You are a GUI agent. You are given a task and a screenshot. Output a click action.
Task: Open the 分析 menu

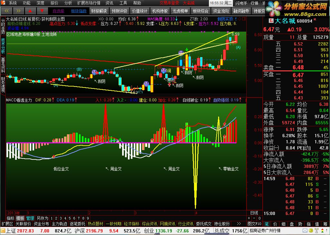tap(68, 3)
